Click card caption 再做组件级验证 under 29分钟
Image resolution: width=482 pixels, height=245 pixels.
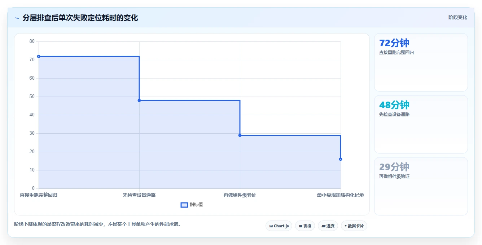(394, 177)
